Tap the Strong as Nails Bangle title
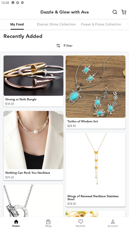 [x=21, y=99]
